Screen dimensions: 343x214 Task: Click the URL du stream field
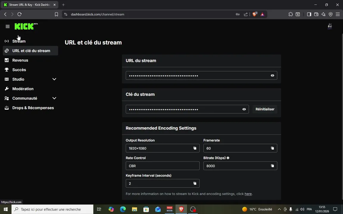coord(201,75)
